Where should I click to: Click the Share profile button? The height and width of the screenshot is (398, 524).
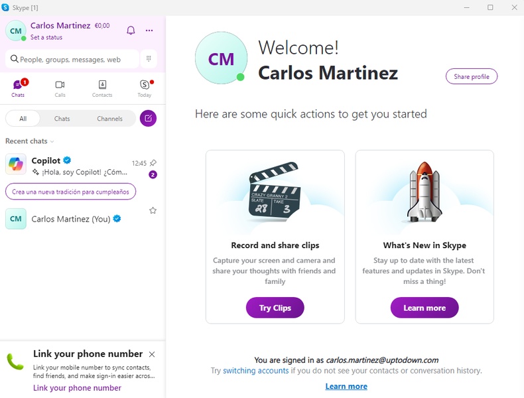point(471,77)
